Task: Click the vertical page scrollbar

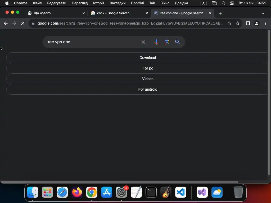Action: point(269,102)
